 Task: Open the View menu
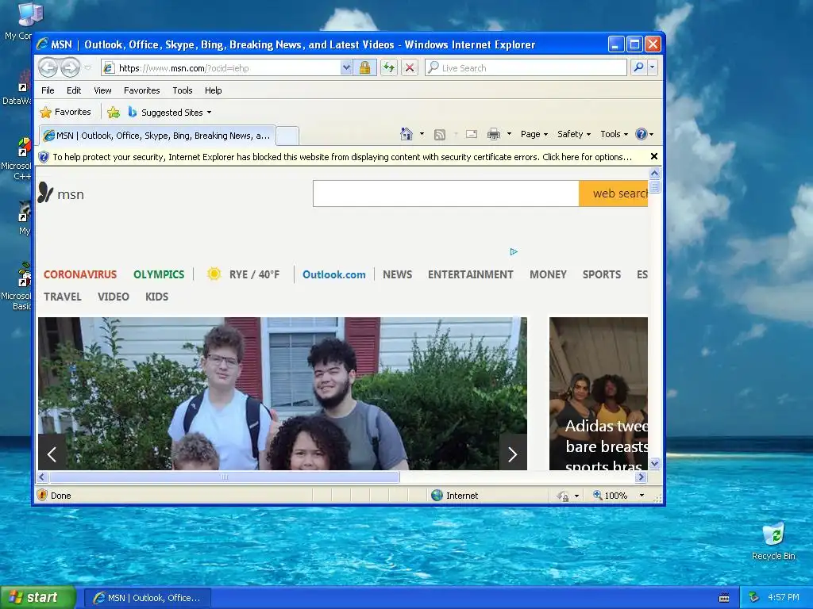[x=102, y=90]
